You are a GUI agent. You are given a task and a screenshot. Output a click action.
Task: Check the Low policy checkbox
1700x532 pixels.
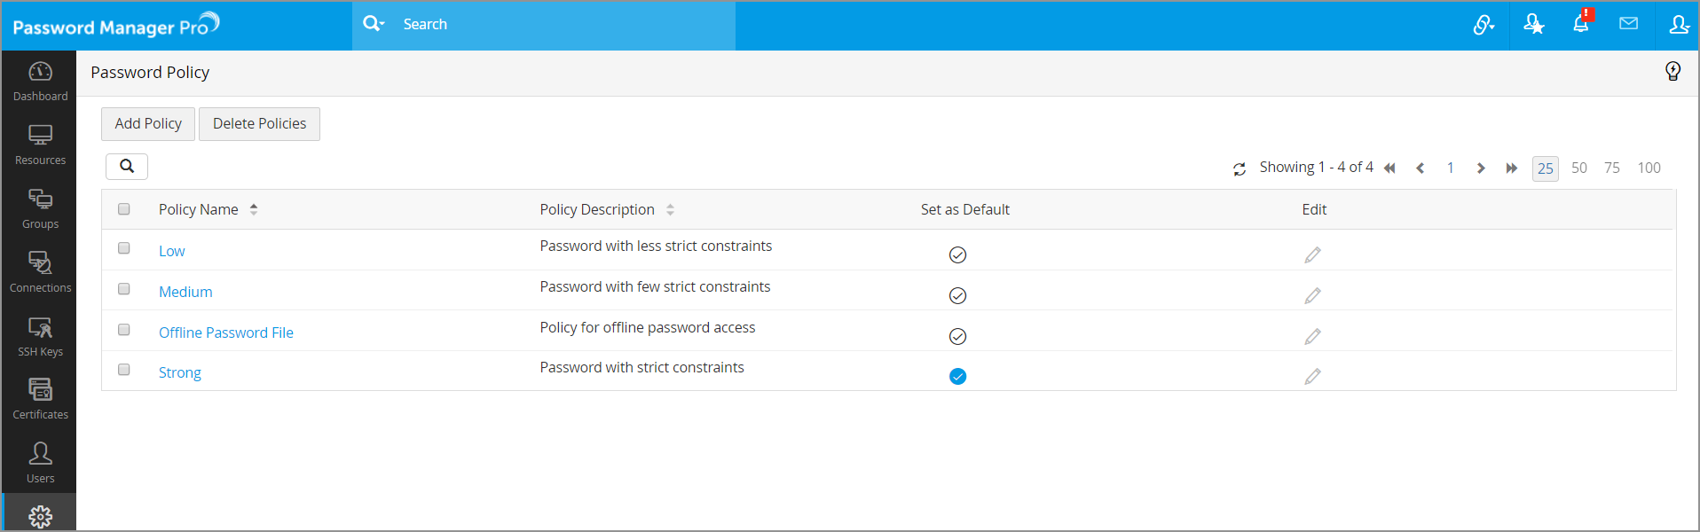124,248
